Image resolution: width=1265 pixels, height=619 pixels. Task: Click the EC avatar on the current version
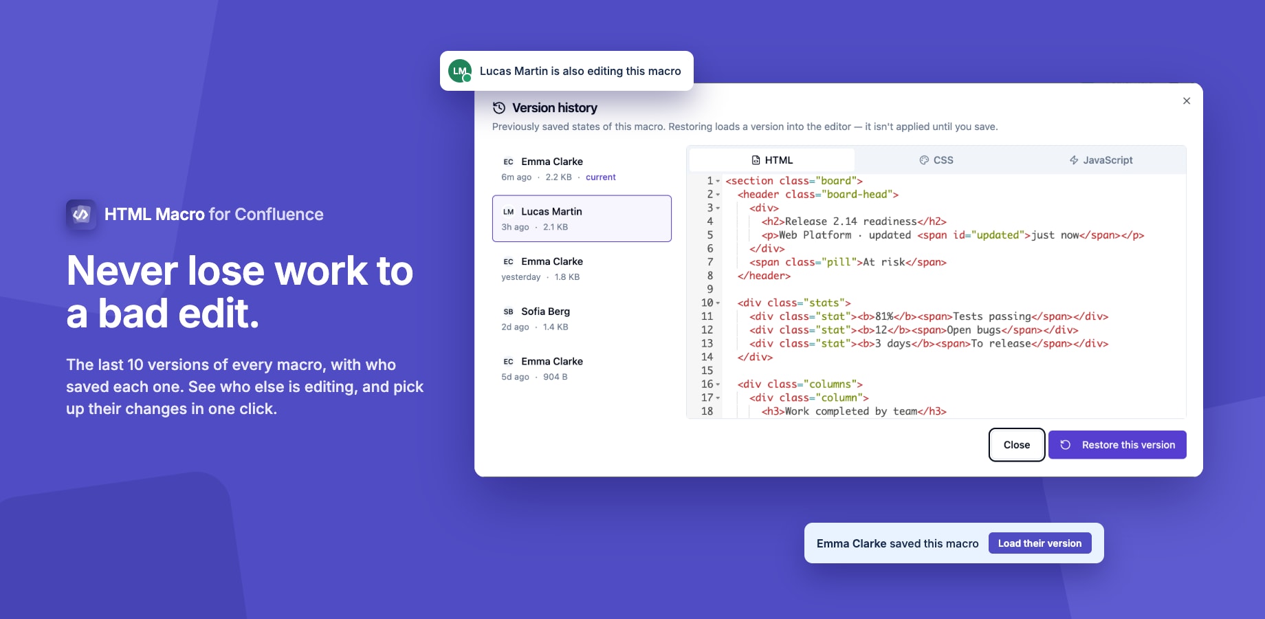[509, 162]
